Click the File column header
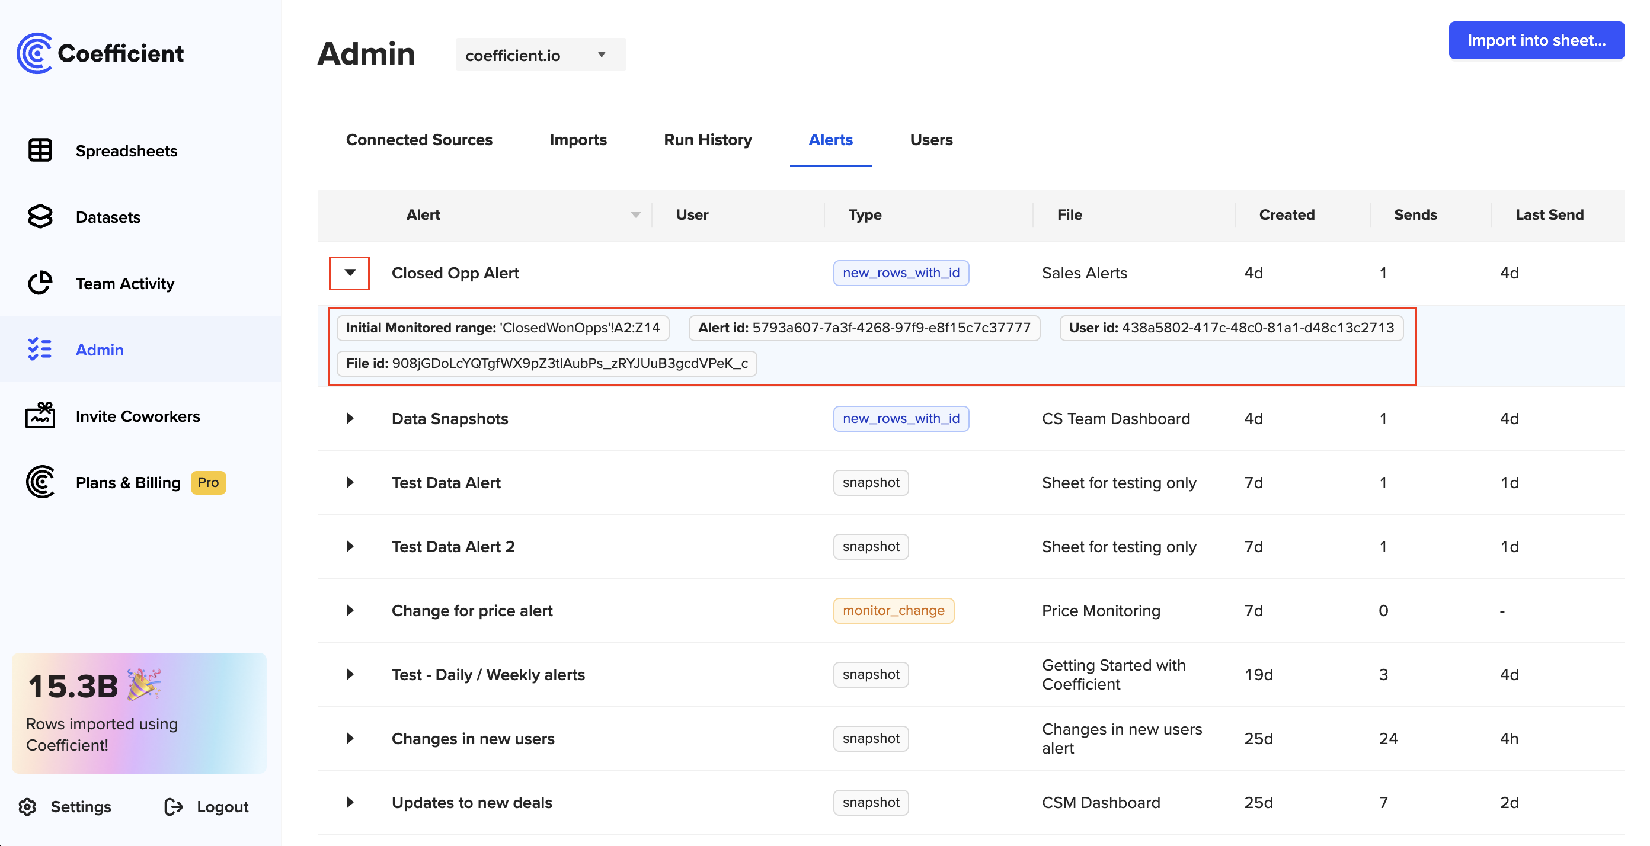Image resolution: width=1650 pixels, height=846 pixels. click(1070, 215)
